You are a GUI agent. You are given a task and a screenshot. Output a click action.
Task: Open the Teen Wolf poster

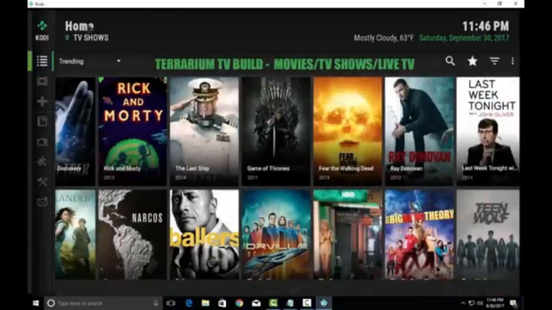pos(488,235)
